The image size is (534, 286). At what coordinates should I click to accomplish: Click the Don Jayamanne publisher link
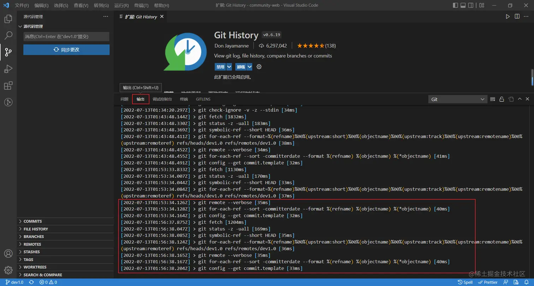pos(231,46)
